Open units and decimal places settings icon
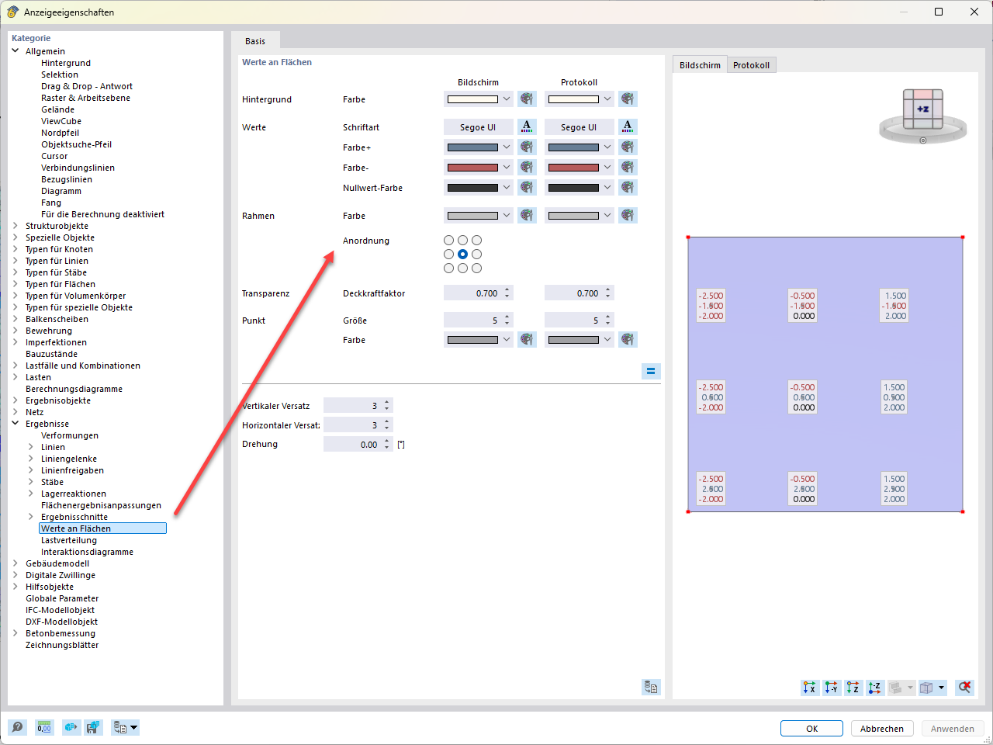 (x=44, y=728)
